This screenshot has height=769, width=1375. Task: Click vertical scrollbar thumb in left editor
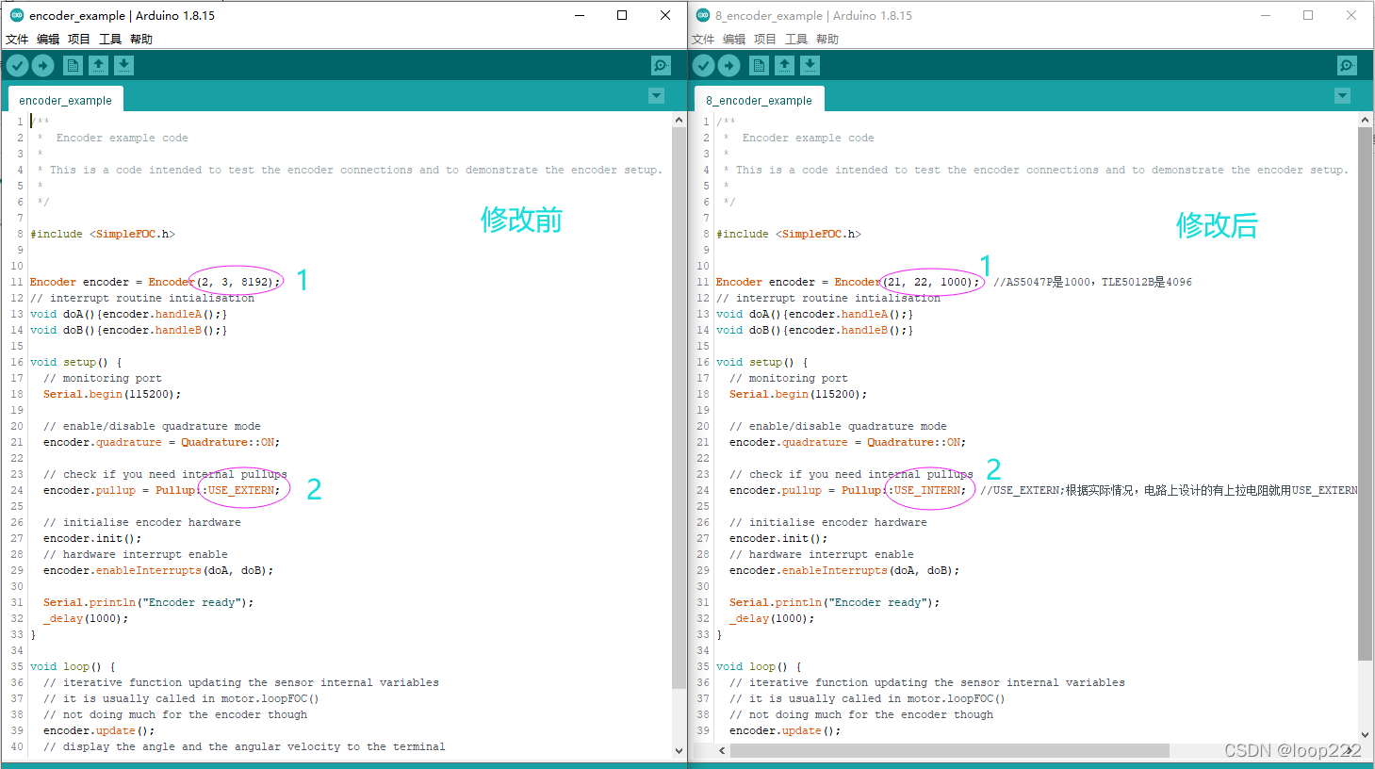pos(679,407)
